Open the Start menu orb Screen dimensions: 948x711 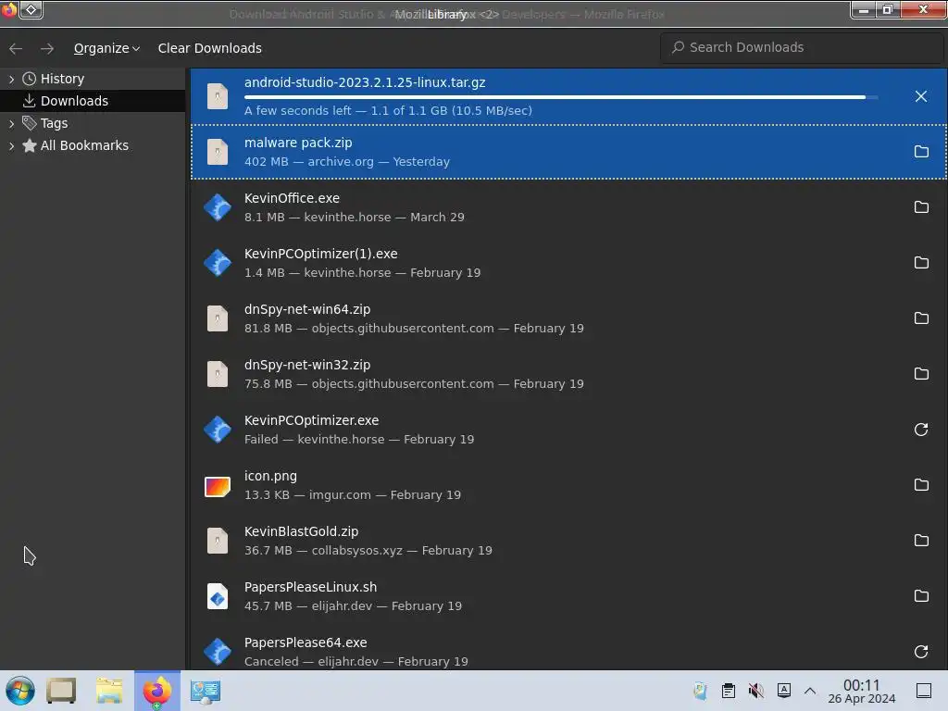(20, 691)
